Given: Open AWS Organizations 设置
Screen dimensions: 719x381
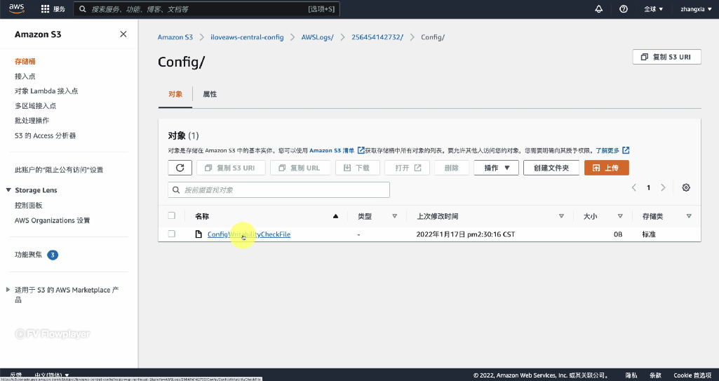Looking at the screenshot, I should coord(53,220).
